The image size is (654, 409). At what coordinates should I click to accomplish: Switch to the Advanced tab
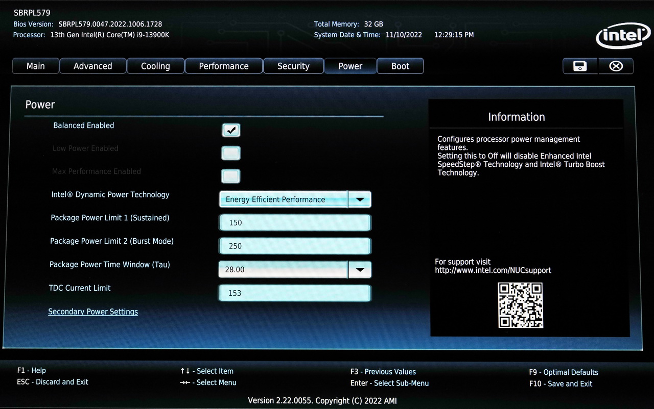[93, 66]
